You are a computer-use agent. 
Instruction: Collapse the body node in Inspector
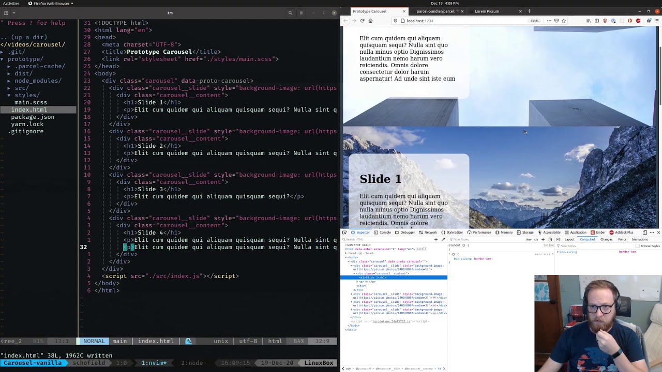(x=345, y=257)
